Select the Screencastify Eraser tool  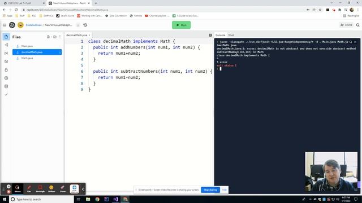[63, 189]
